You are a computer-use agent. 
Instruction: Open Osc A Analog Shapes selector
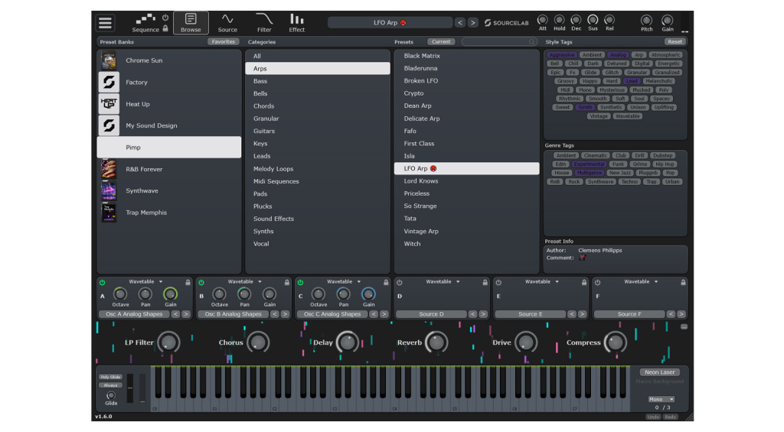pos(134,314)
